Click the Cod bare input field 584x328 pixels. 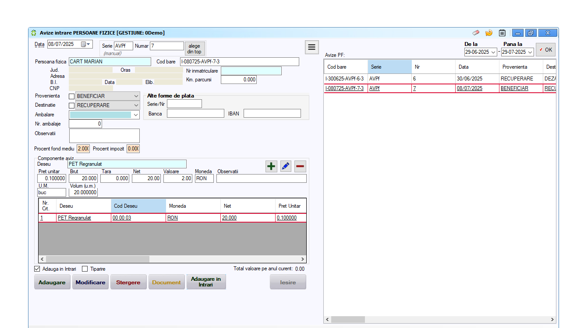tap(239, 62)
